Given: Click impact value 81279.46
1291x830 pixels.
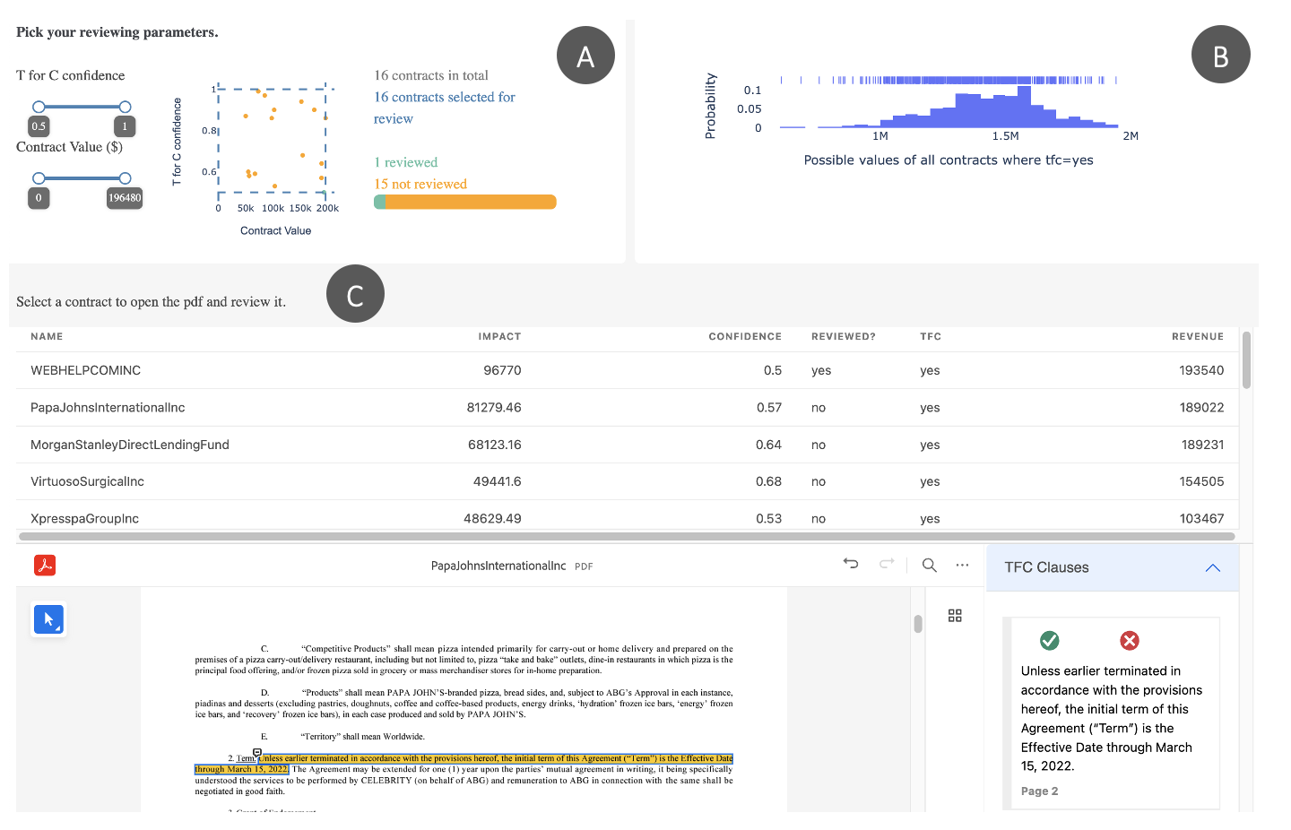Looking at the screenshot, I should pos(494,407).
